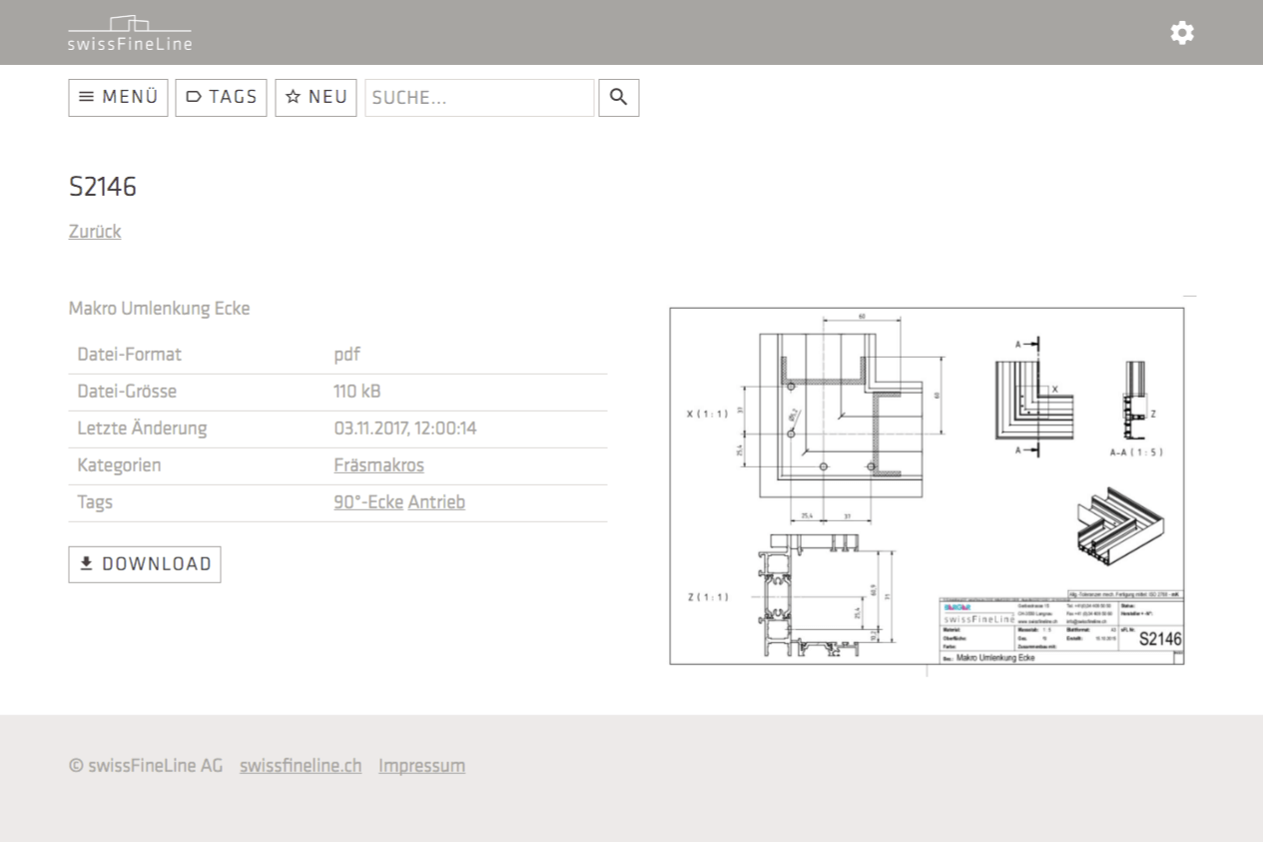
Task: Click the 110 kB Datei-Grösse value
Action: pos(356,392)
